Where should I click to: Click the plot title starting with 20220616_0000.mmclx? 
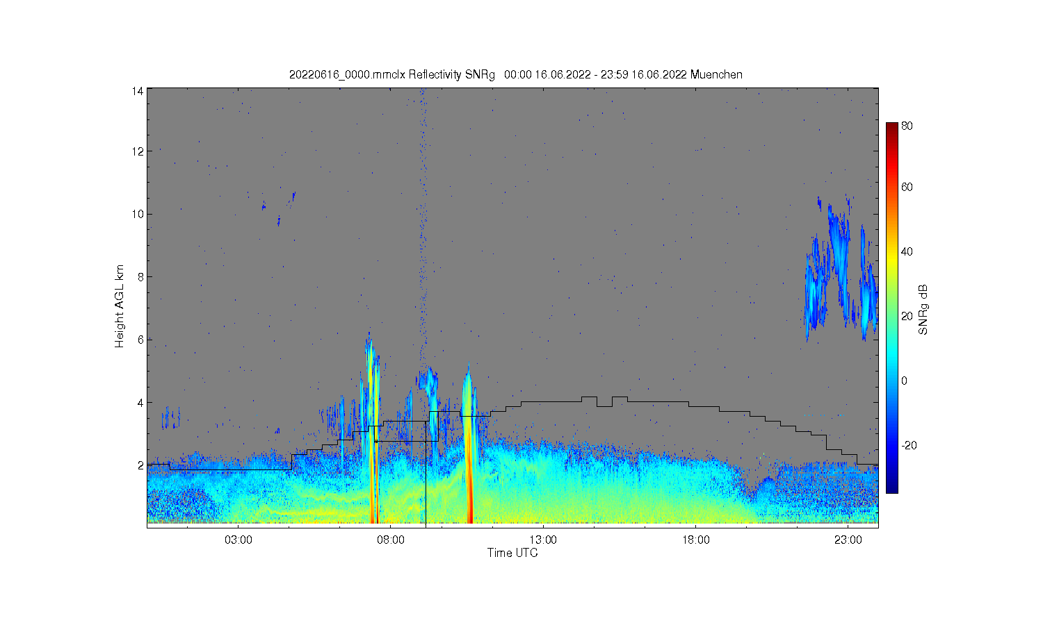click(x=515, y=74)
